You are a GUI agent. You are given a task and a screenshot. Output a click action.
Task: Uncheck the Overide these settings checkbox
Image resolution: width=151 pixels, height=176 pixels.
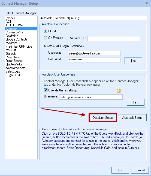(x=46, y=90)
